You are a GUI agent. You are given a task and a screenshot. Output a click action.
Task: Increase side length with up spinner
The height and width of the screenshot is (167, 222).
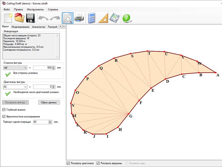coord(53,67)
